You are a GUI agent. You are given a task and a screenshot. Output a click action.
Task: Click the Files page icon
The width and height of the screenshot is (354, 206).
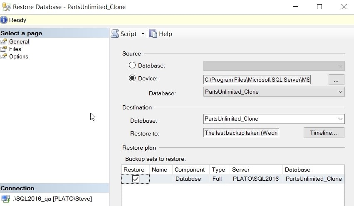tap(4, 49)
